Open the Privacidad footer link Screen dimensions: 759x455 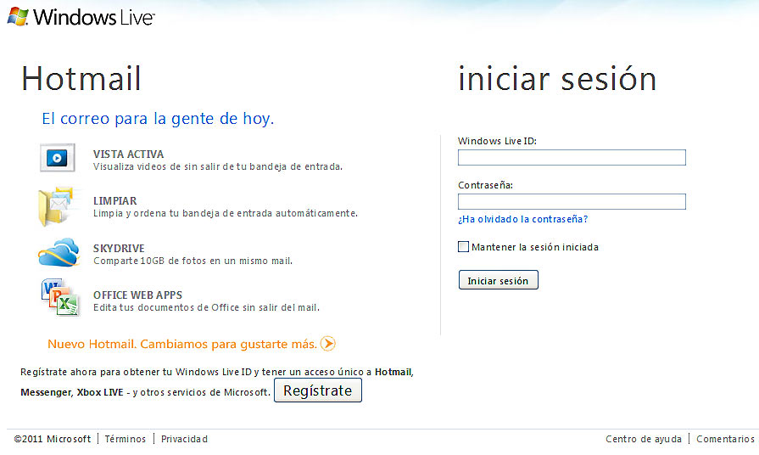tap(184, 439)
